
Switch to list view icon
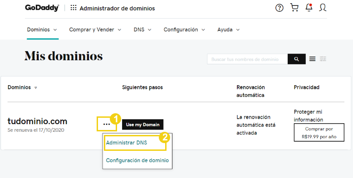point(312,59)
